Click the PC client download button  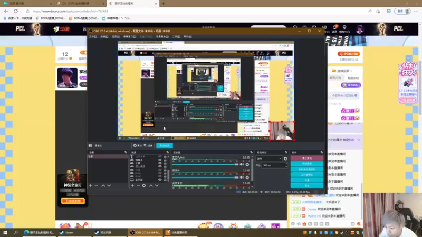click(349, 54)
